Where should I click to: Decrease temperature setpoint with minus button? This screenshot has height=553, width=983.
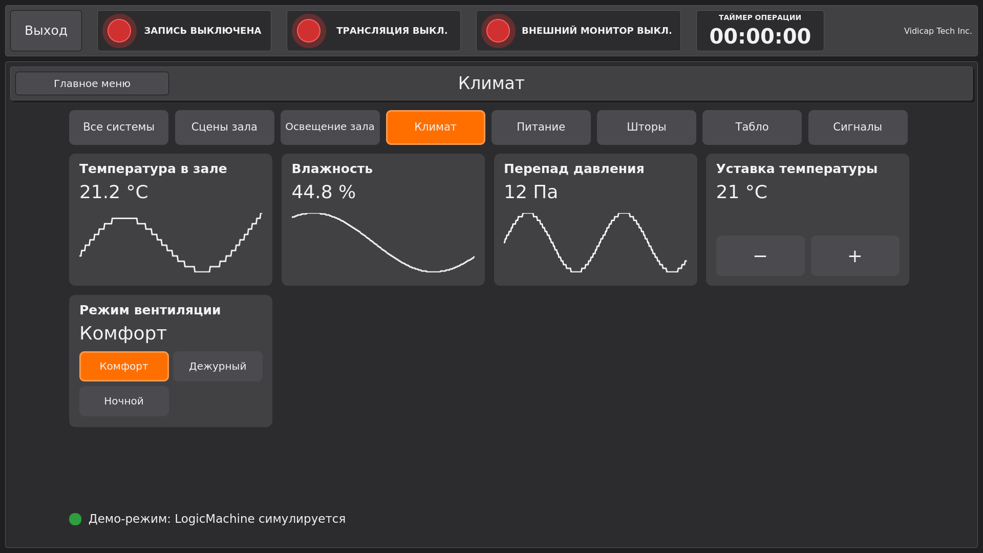[760, 256]
